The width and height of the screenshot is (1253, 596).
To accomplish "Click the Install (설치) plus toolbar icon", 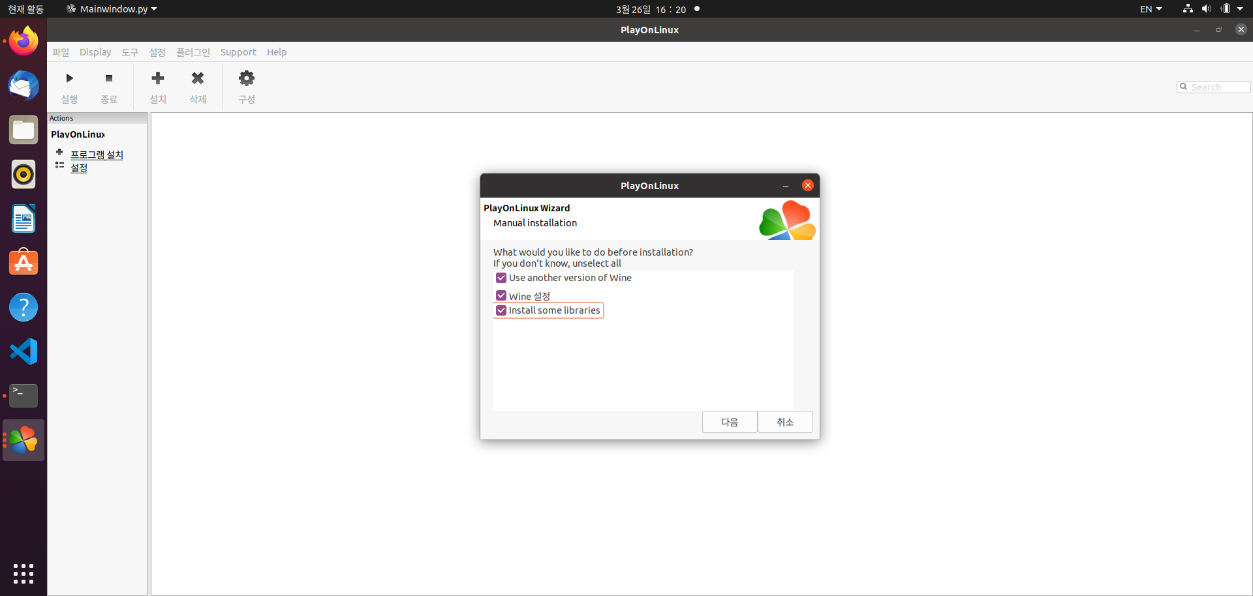I will coord(158,78).
